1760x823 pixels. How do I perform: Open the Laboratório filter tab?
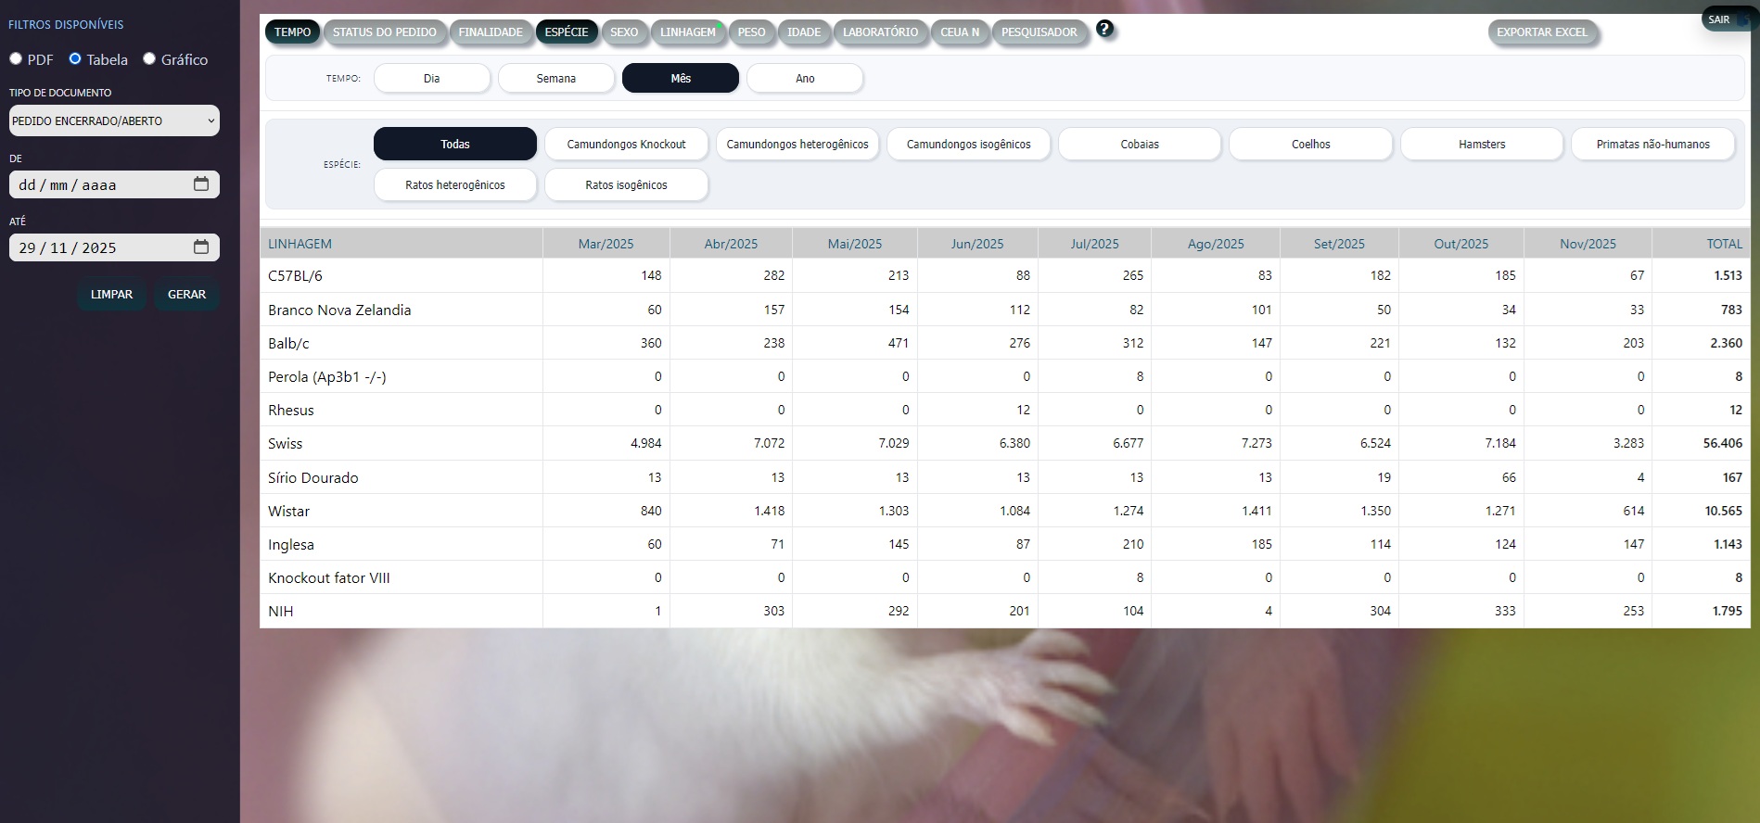coord(880,32)
